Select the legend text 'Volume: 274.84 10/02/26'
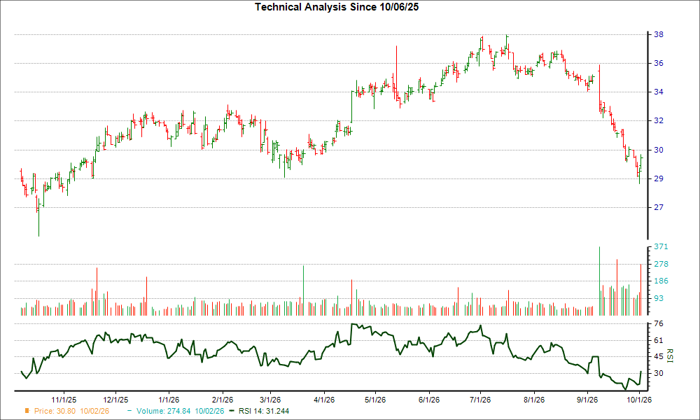 tap(181, 411)
